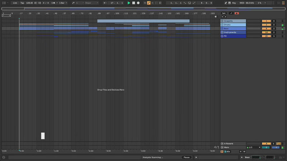Image resolution: width=287 pixels, height=161 pixels.
Task: Toggle the Acapella track activator
Action: point(267,21)
